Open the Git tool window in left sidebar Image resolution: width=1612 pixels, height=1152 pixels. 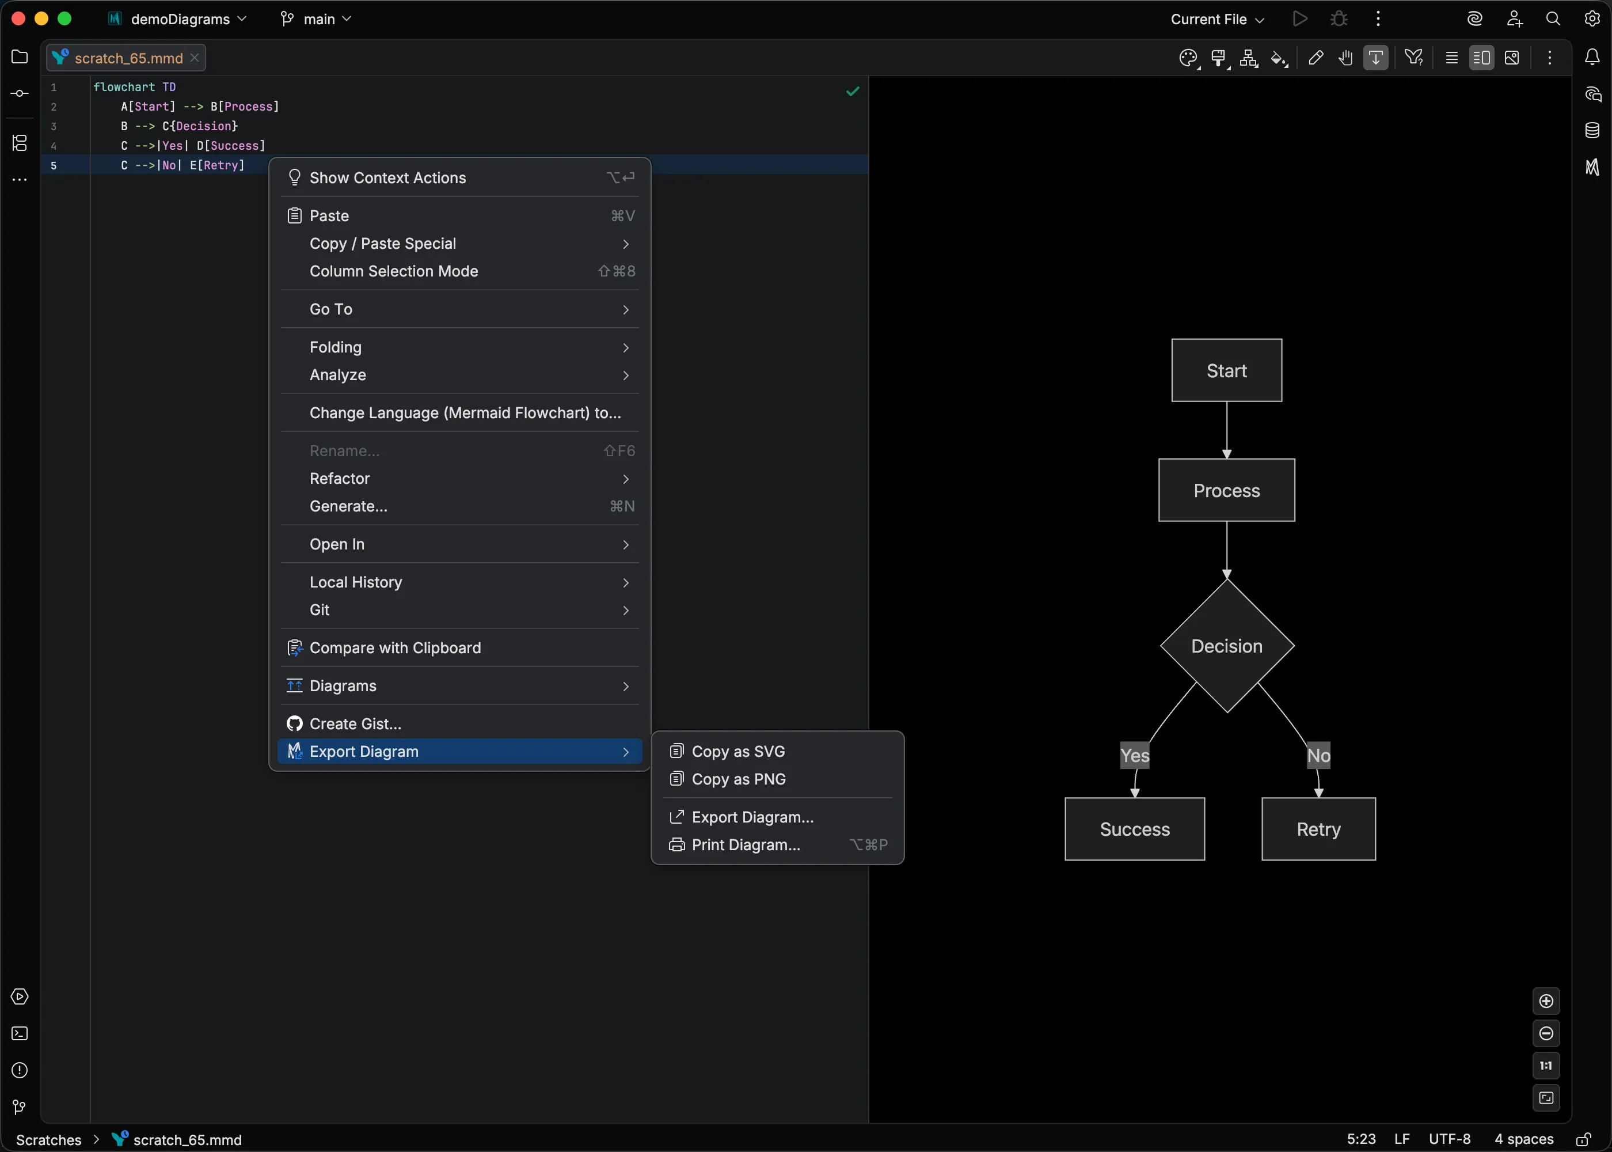coord(20,1107)
